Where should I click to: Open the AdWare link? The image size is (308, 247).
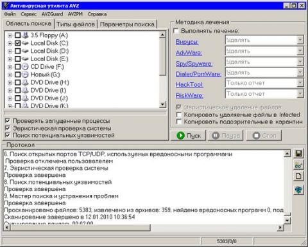coord(189,53)
